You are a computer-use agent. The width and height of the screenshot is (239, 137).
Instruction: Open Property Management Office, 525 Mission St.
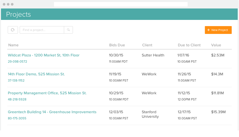pos(47,93)
